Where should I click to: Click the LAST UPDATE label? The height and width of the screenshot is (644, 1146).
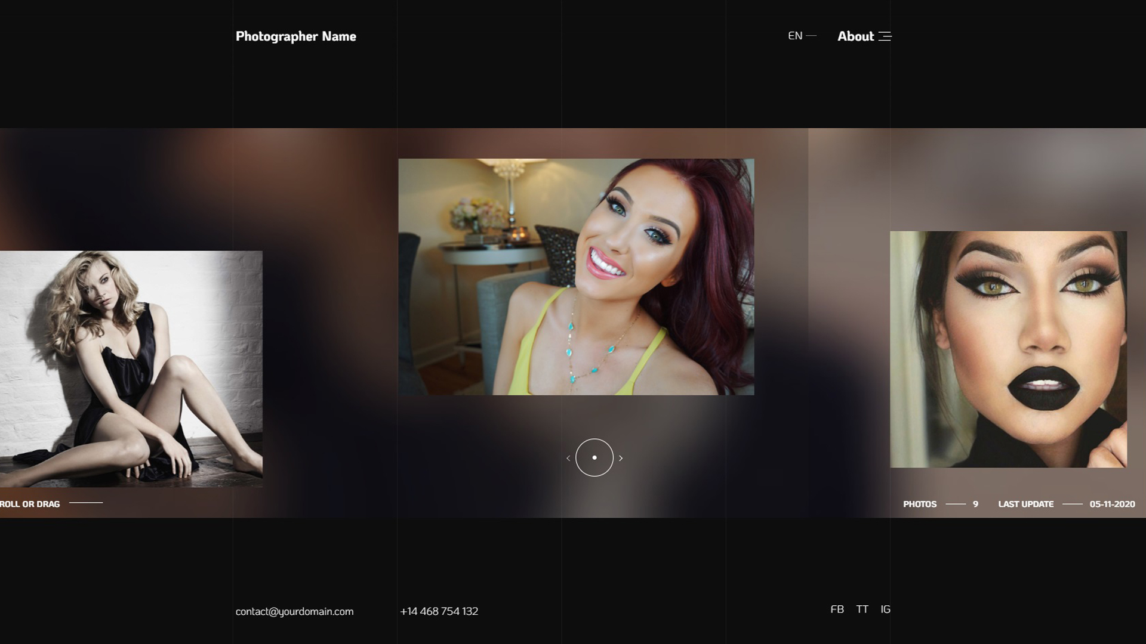pyautogui.click(x=1025, y=504)
